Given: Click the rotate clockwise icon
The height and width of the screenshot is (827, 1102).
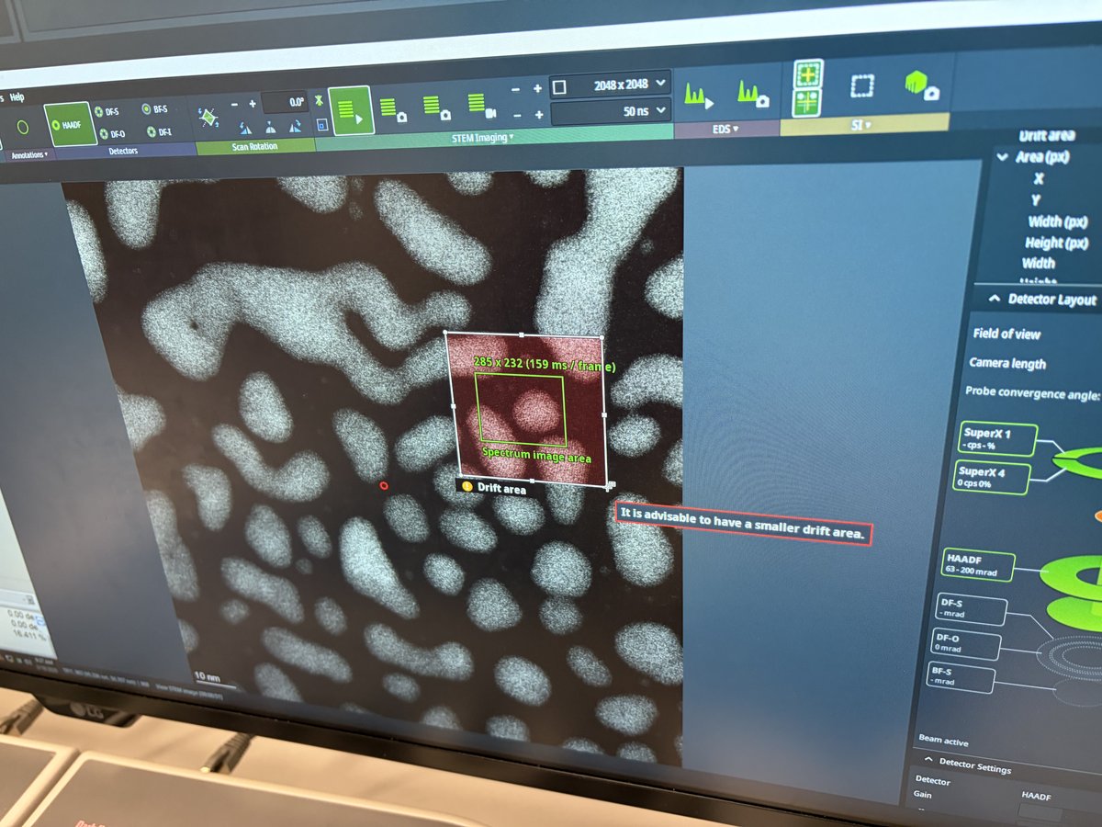Looking at the screenshot, I should coord(295,127).
